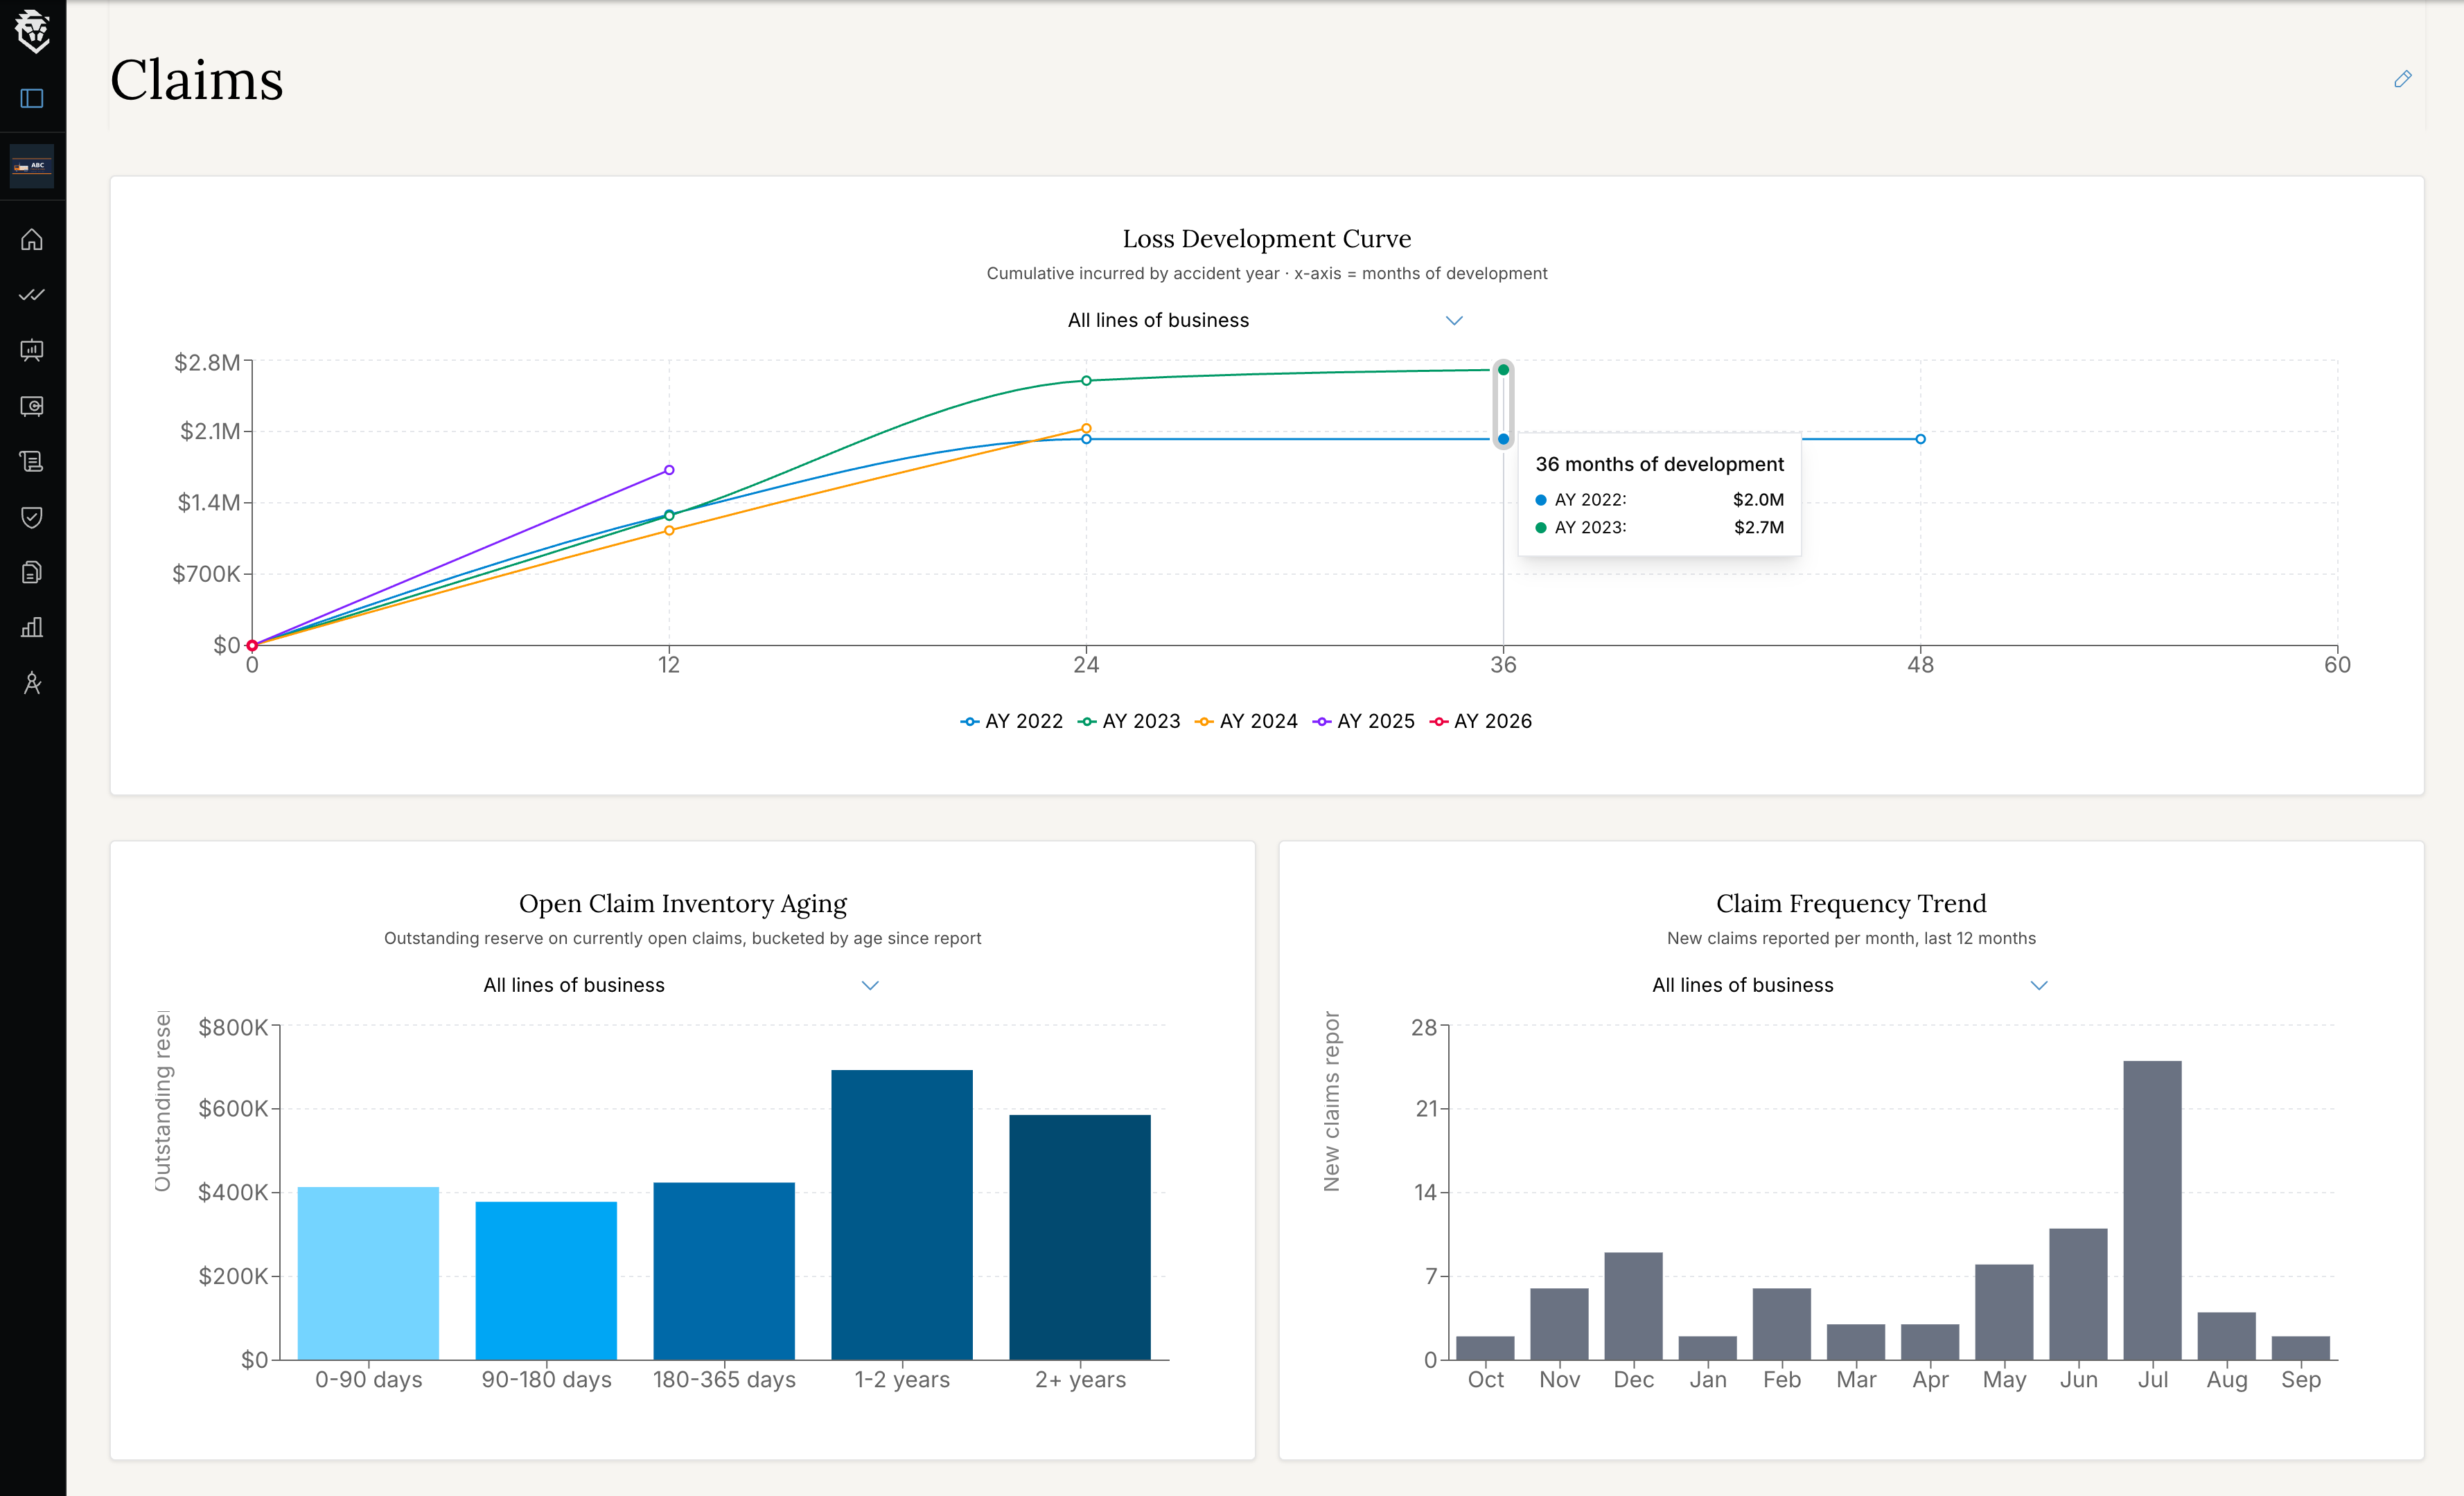Click the 180-365 days bar
Screen dimensions: 2464x1496
click(724, 1271)
